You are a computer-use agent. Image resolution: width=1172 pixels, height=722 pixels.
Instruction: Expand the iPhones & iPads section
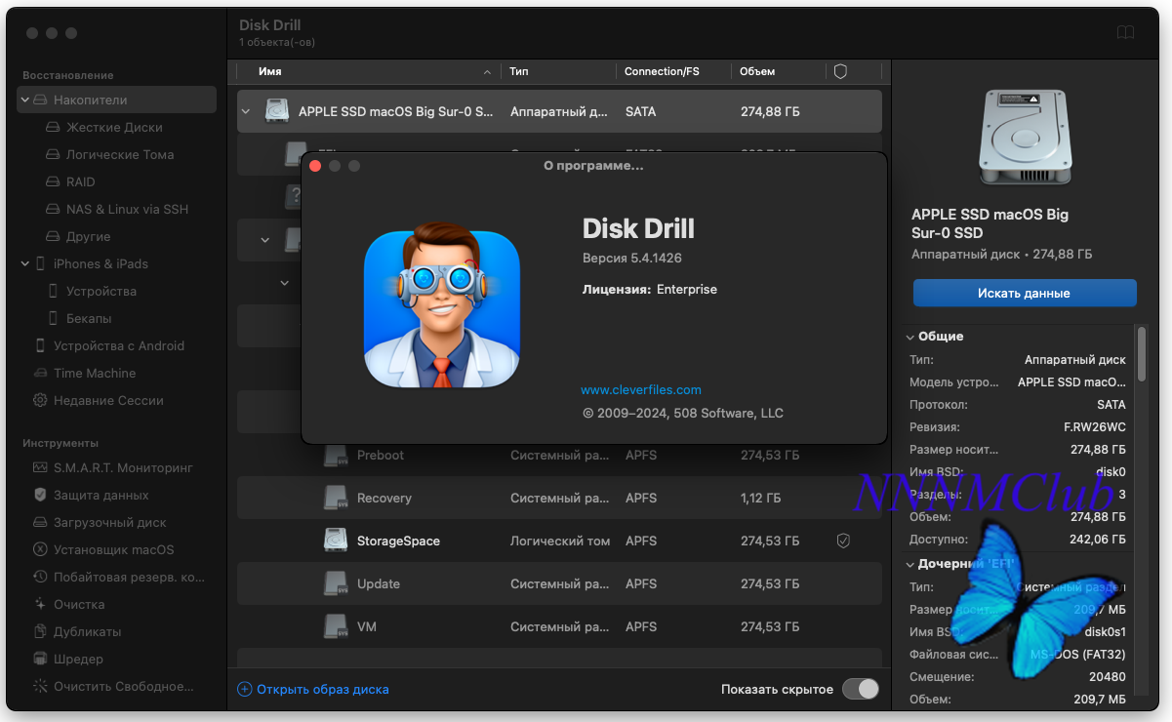coord(25,264)
